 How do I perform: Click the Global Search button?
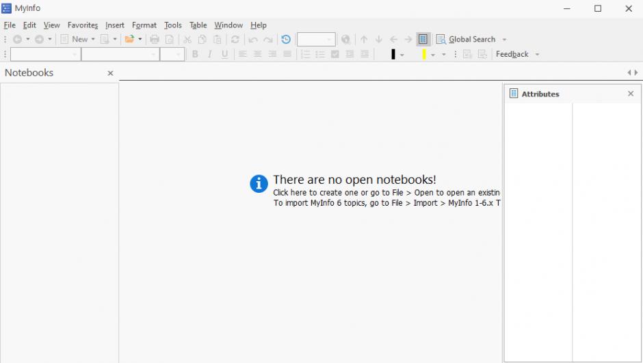tap(465, 40)
